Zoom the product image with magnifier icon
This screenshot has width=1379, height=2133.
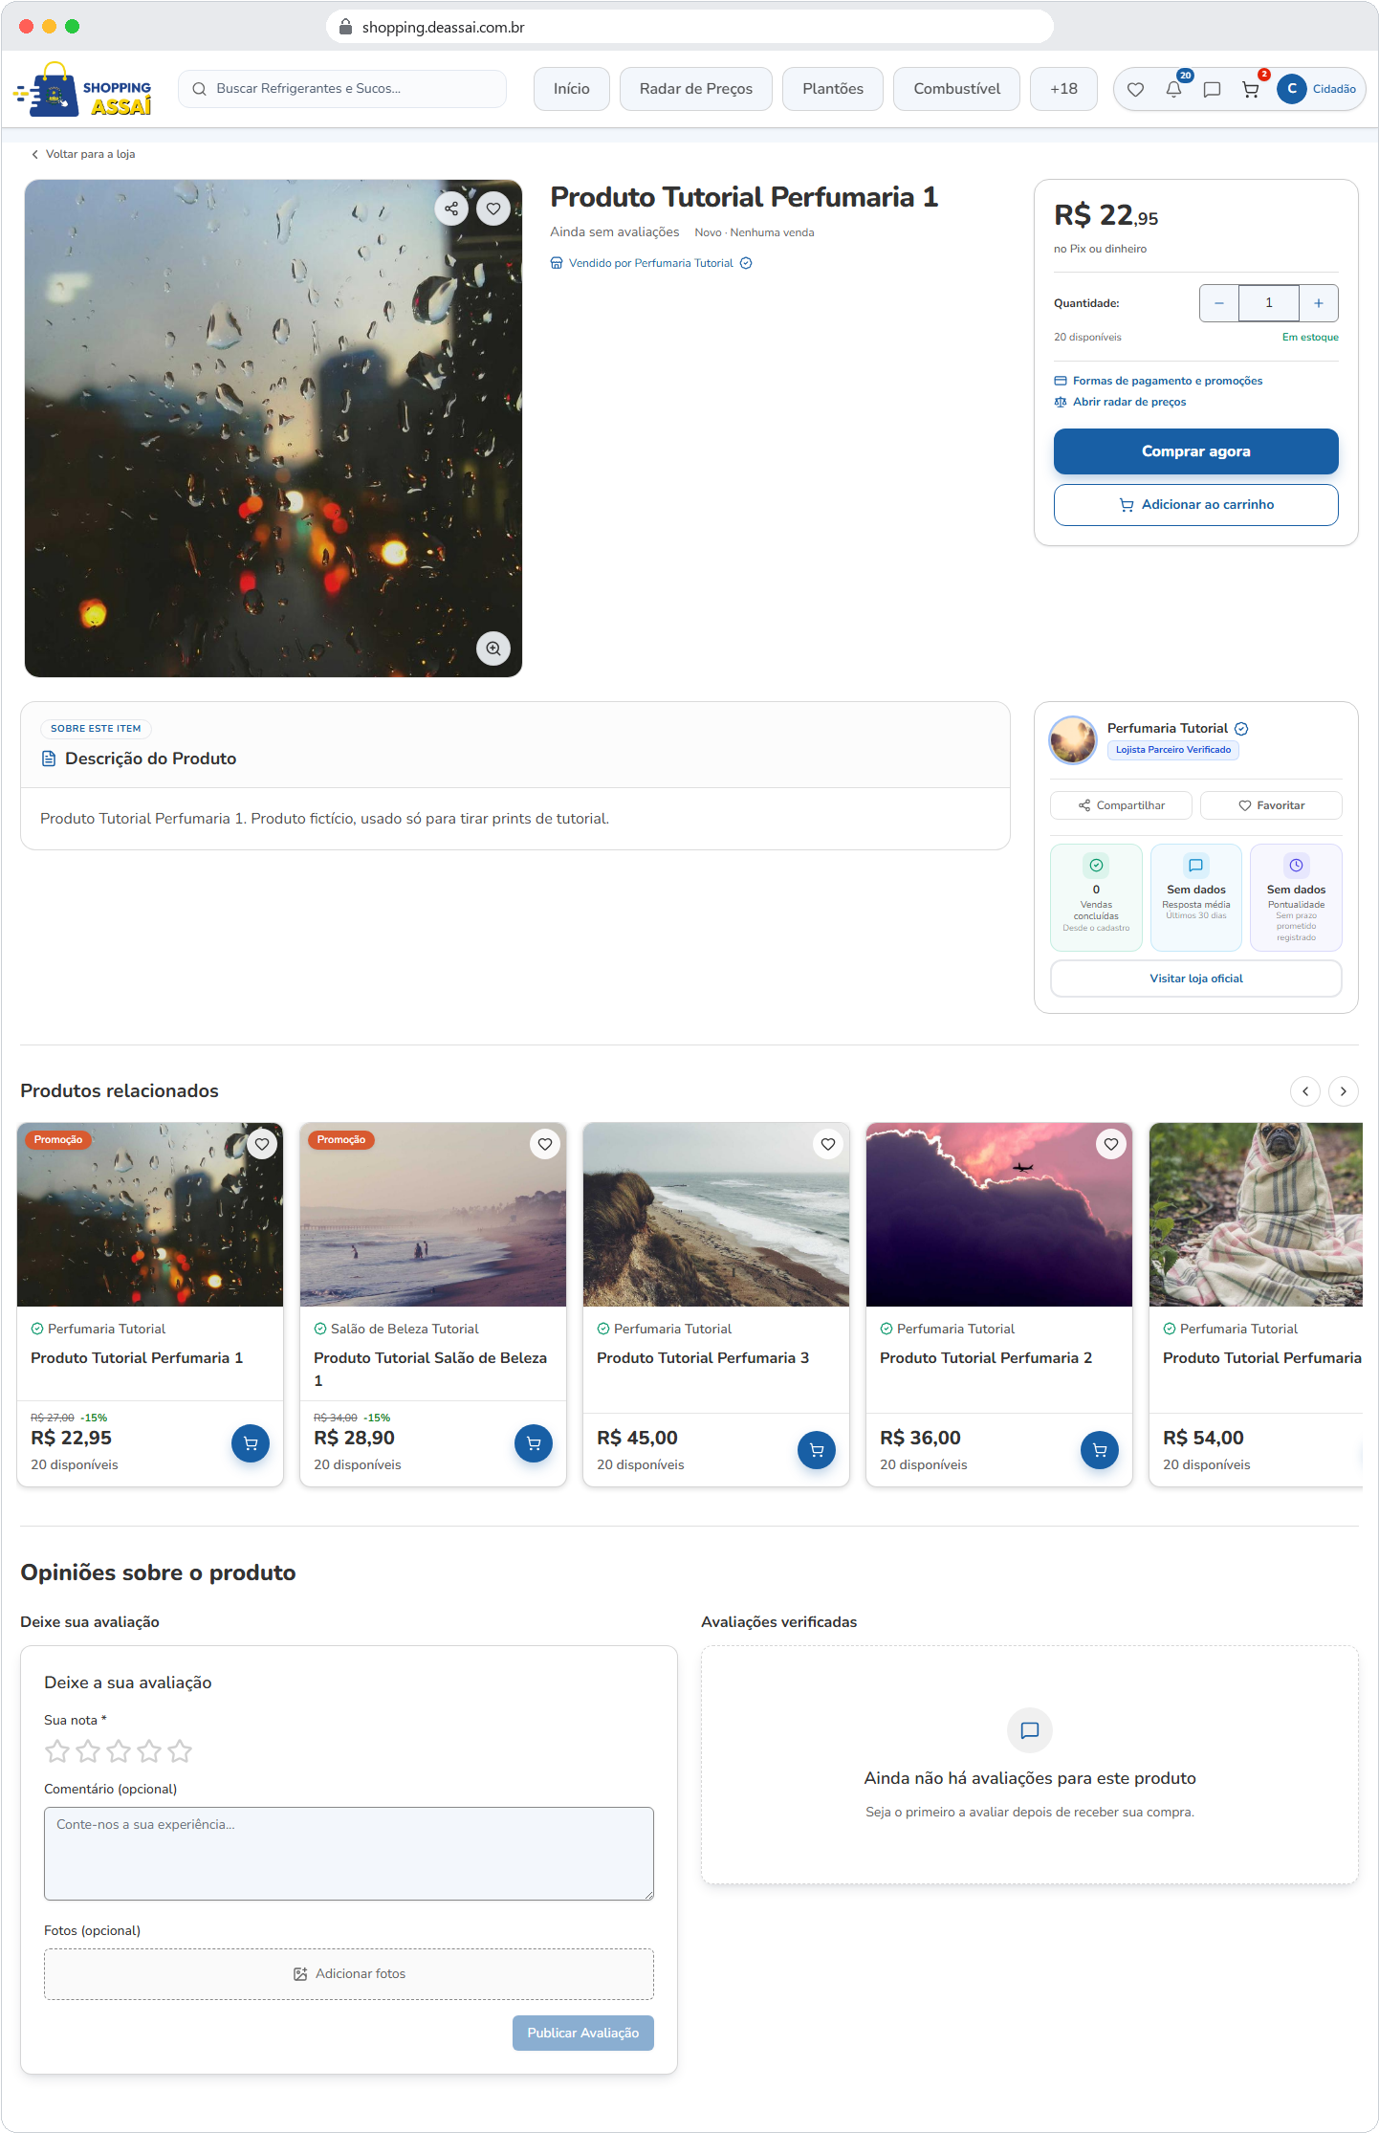click(493, 649)
